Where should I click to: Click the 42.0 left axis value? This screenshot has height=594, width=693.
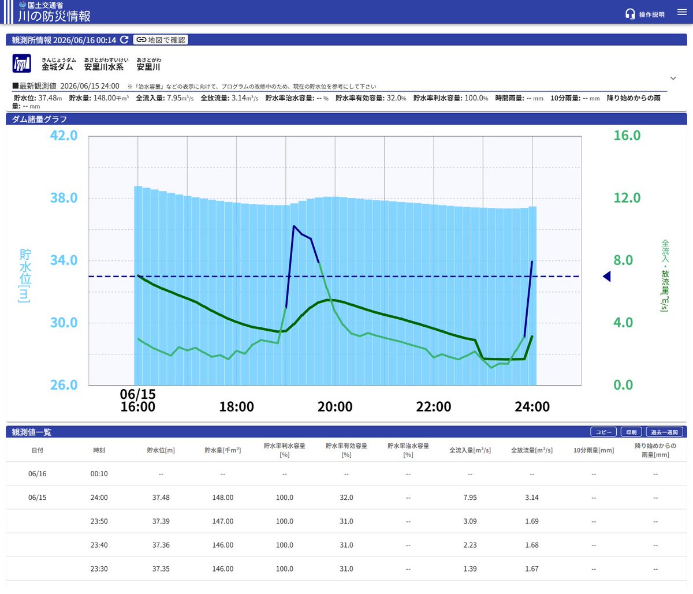tap(64, 136)
